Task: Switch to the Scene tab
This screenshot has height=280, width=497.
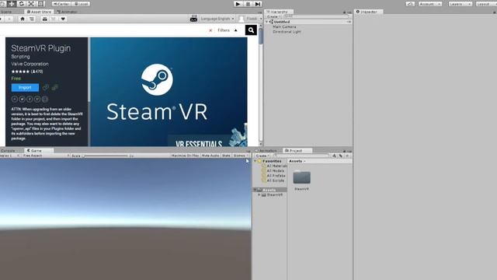Action: 7,12
